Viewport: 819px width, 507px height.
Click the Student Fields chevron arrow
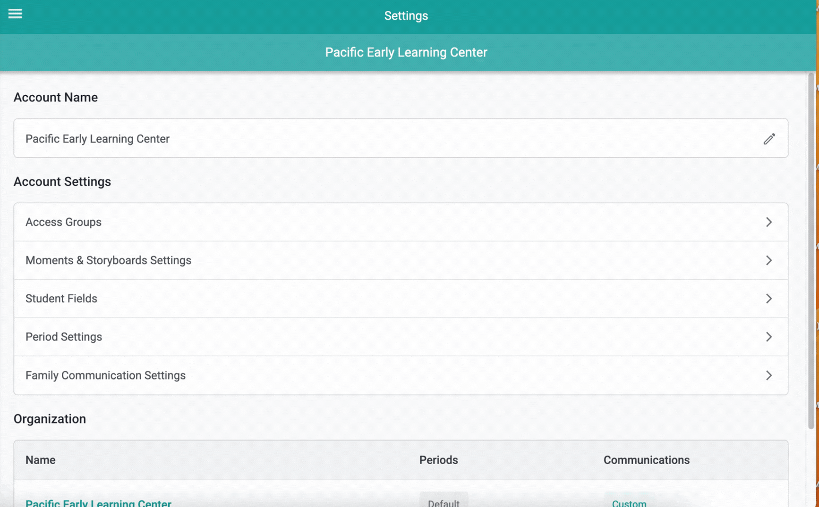(769, 299)
